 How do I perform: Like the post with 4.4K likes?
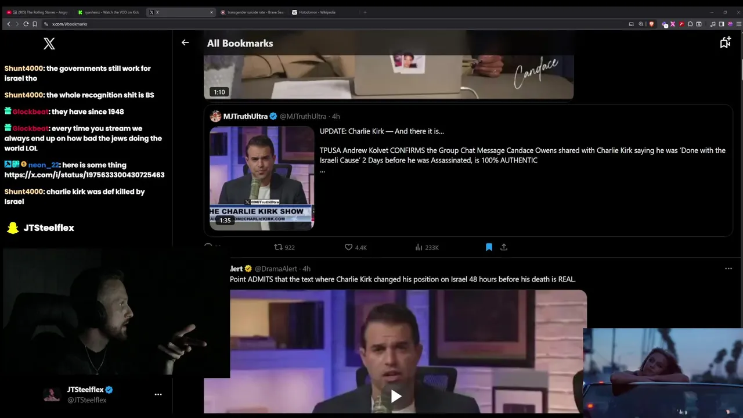pos(356,247)
